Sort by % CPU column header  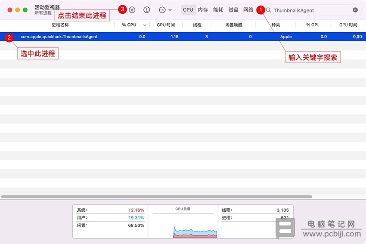coord(129,25)
